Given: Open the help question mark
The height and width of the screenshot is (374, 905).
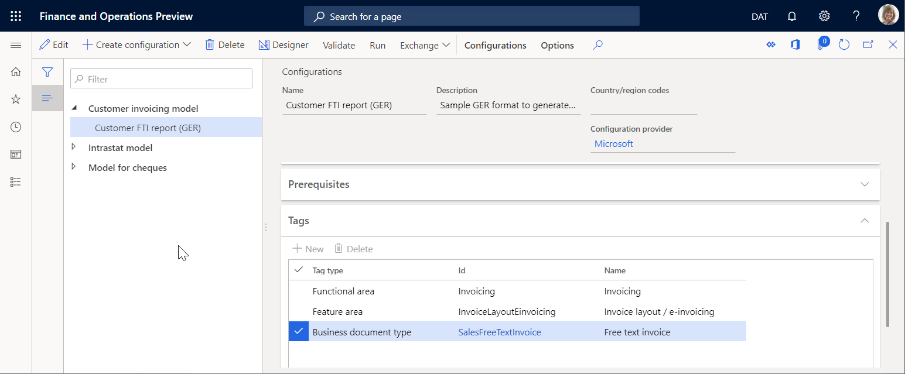Looking at the screenshot, I should click(856, 16).
